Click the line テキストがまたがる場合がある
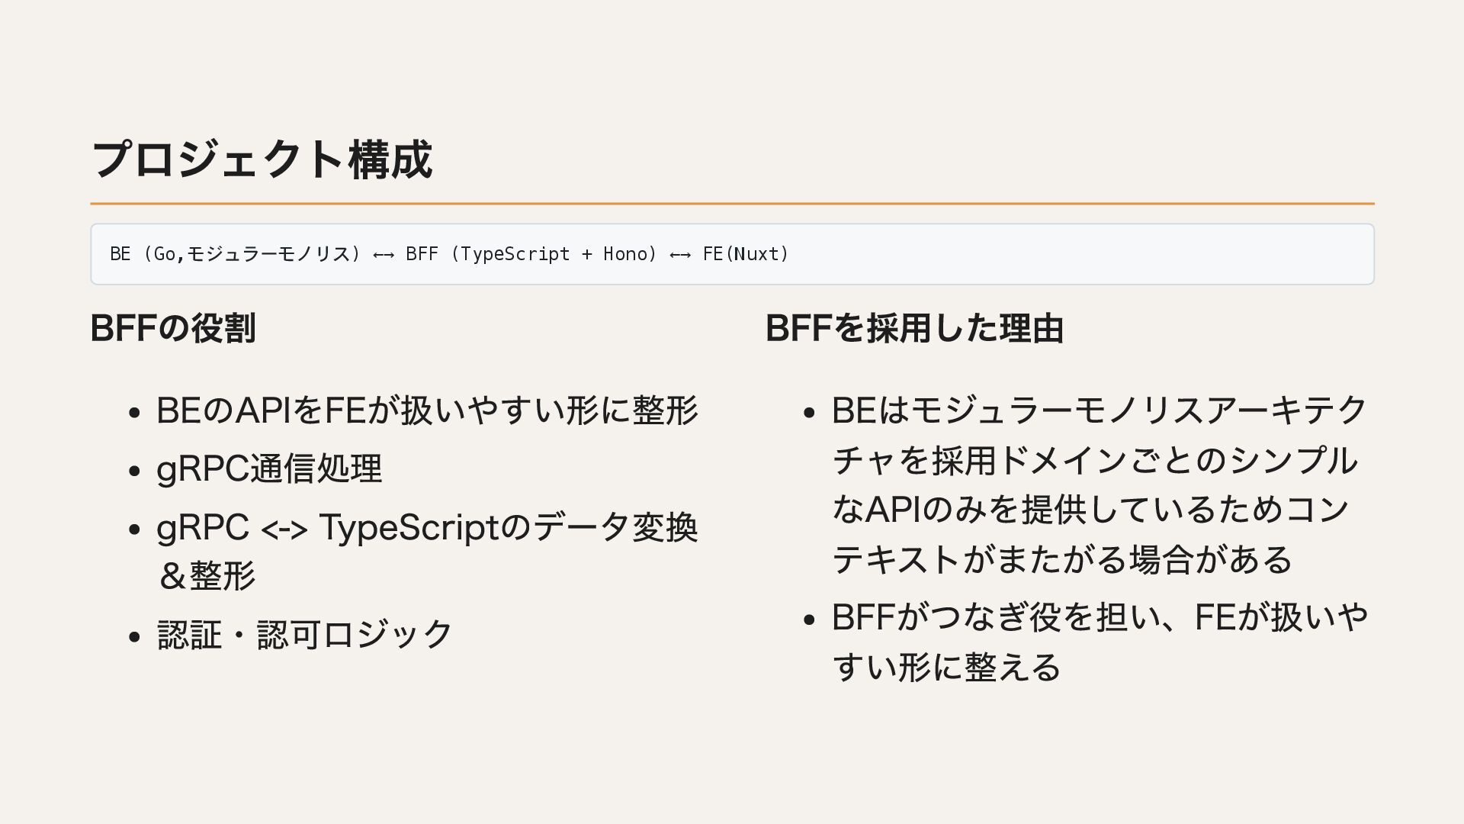The width and height of the screenshot is (1464, 824). click(1062, 559)
